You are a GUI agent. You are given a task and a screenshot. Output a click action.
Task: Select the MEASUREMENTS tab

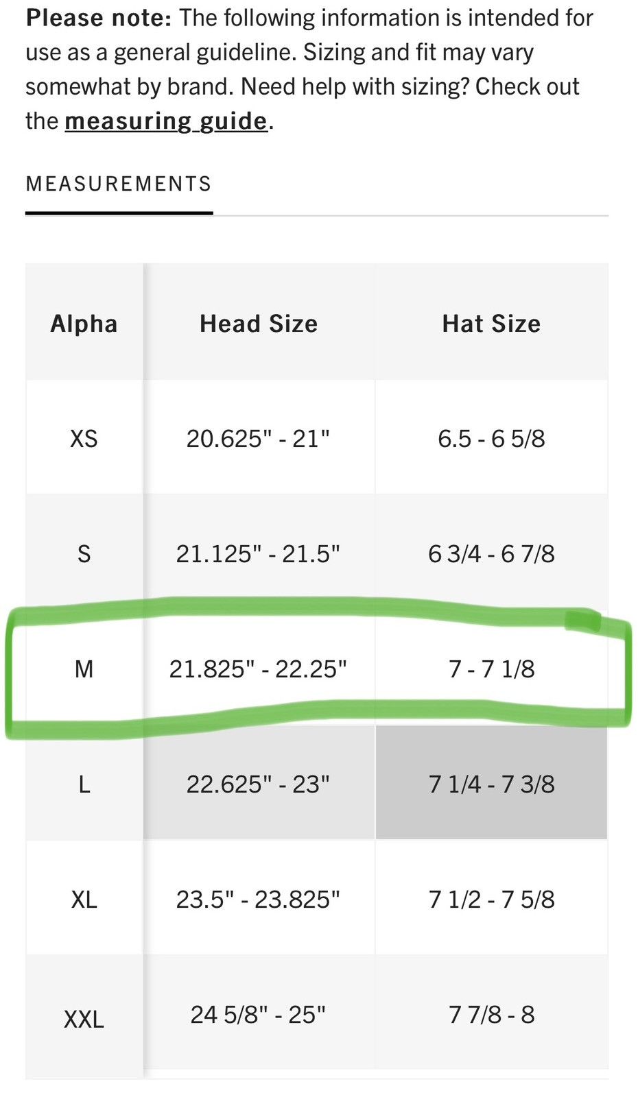pyautogui.click(x=119, y=184)
